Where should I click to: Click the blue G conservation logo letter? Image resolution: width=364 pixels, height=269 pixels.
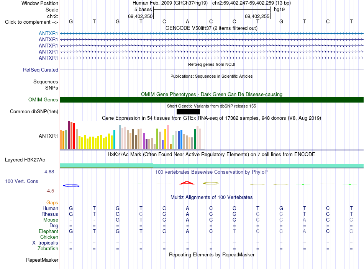click(x=71, y=186)
